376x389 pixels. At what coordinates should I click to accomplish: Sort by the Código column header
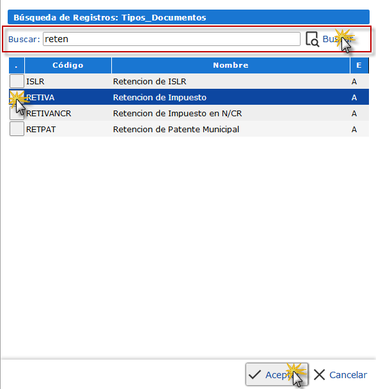point(68,65)
